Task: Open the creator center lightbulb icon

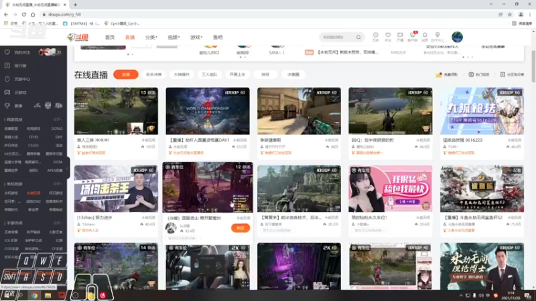Action: [438, 37]
